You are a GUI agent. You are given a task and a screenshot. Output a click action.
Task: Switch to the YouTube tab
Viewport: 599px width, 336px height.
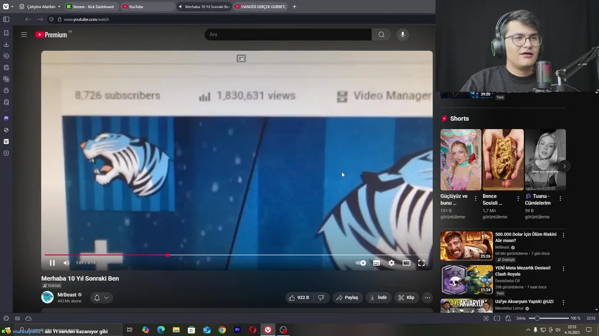click(147, 7)
